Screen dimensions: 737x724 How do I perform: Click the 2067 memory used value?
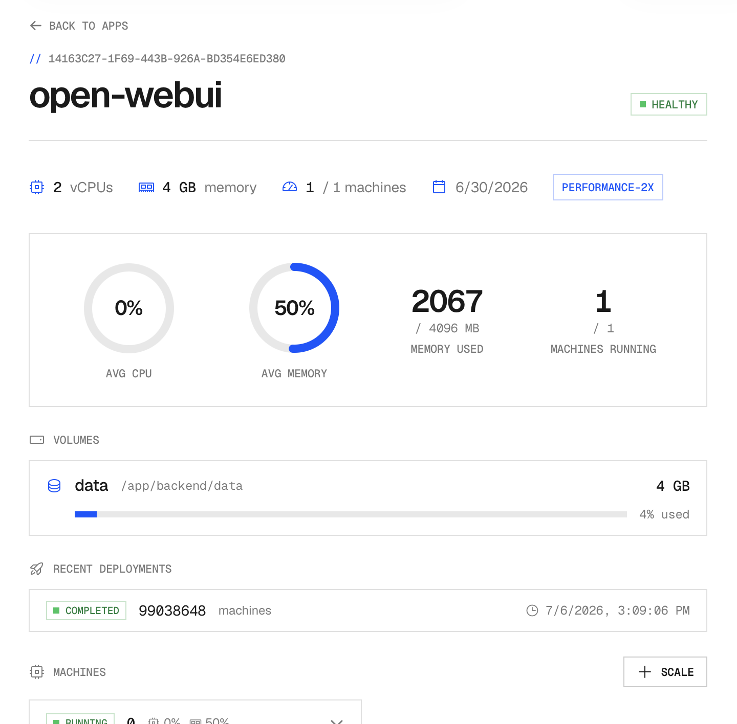tap(447, 302)
